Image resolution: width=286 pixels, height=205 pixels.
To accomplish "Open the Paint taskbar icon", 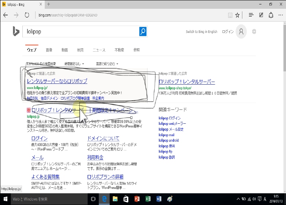I will click(170, 199).
